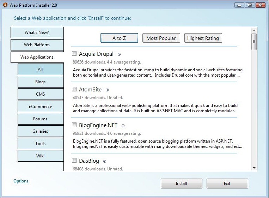The height and width of the screenshot is (198, 269).
Task: Click '40543 downloads. Unrated.' text
Action: coord(98,98)
